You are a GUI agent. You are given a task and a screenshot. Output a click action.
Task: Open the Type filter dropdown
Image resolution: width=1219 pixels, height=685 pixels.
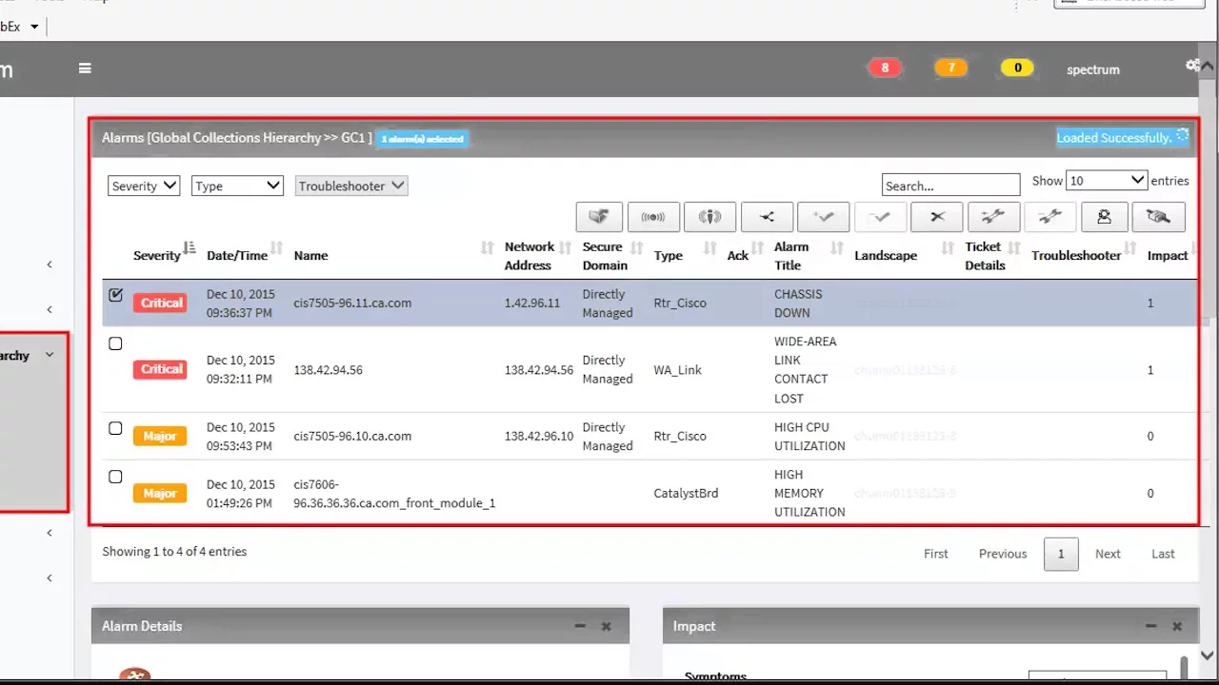pyautogui.click(x=237, y=186)
